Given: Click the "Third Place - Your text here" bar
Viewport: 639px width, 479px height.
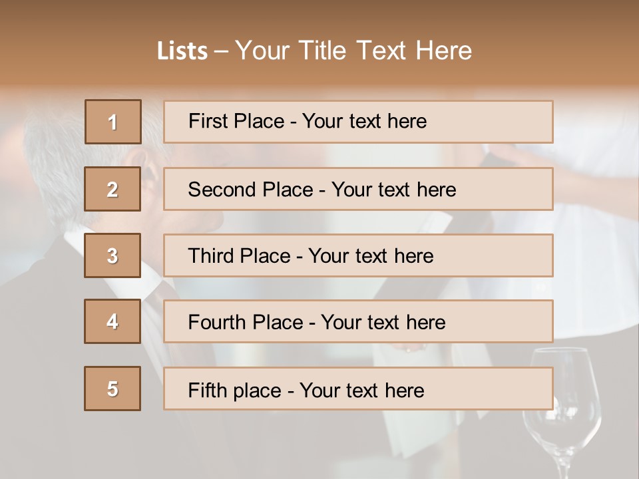Looking at the screenshot, I should [x=358, y=255].
